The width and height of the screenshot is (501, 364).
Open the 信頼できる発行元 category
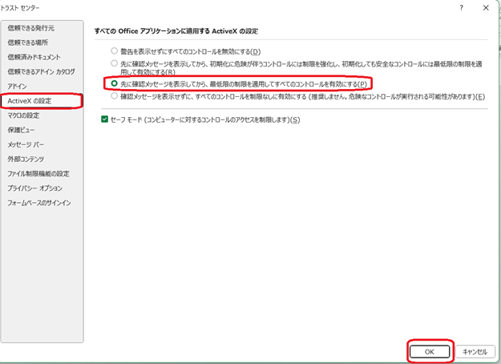click(x=31, y=28)
